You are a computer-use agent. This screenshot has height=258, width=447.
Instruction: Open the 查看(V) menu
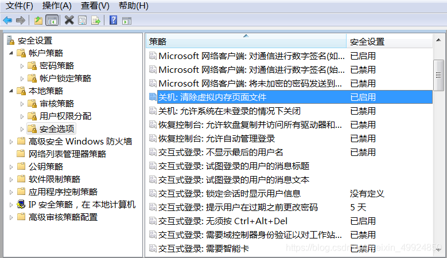pos(95,6)
